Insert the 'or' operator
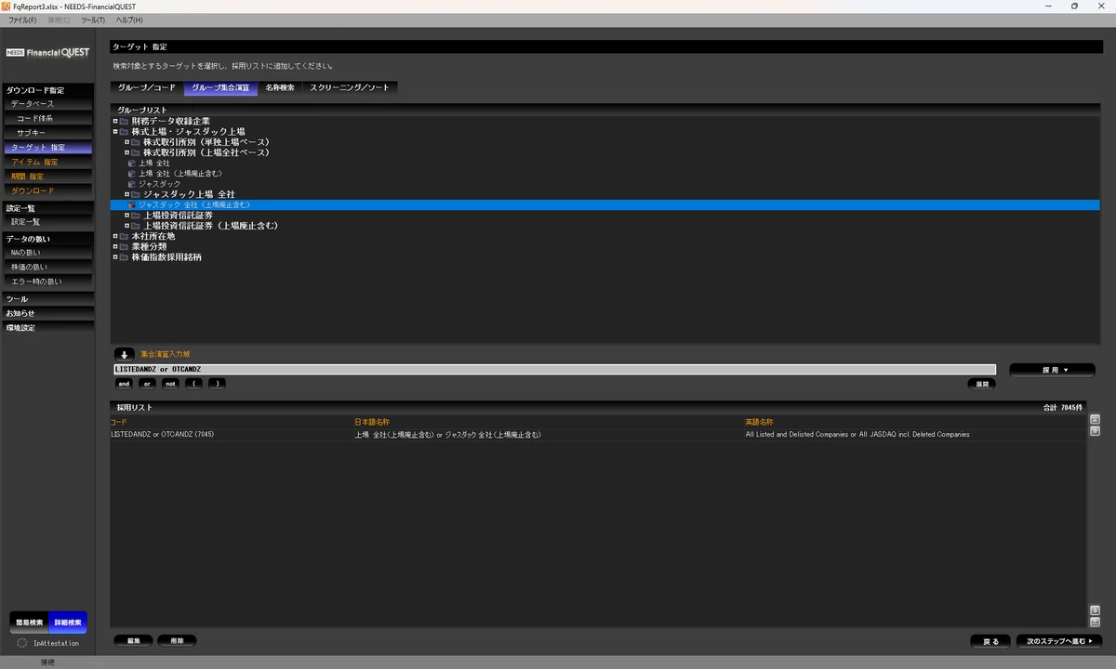Viewport: 1116px width, 669px height. click(x=147, y=384)
